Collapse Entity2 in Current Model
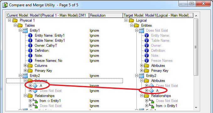Screen dimensions: 213x113 [x=20, y=76]
